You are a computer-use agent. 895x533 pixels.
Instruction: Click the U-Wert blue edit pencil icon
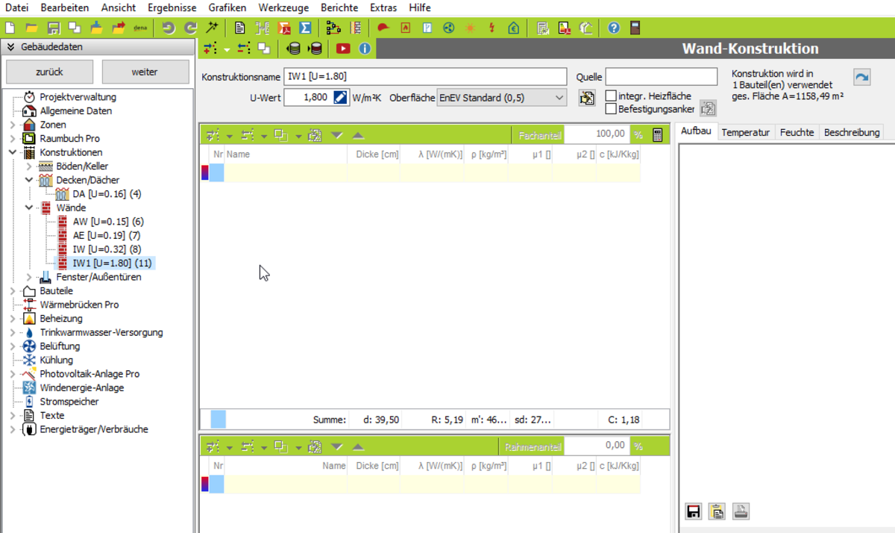340,97
